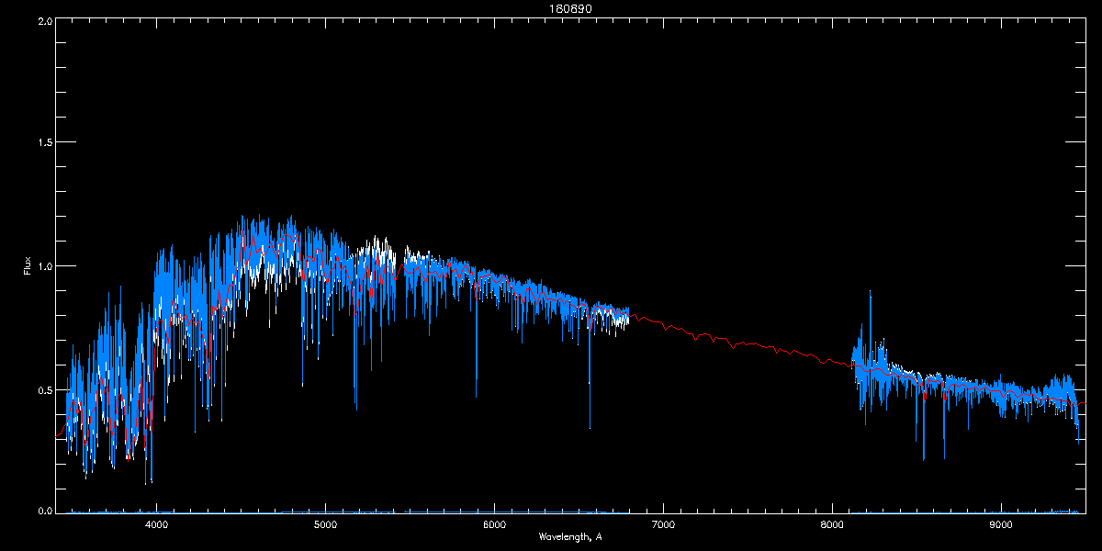Screen dimensions: 1102x551
Task: Click the 2.0 tick label on y-axis
Action: [x=45, y=21]
